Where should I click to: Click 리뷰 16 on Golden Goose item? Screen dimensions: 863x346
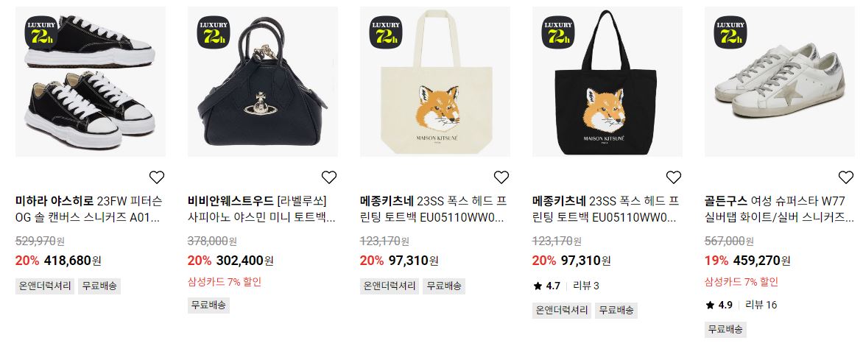761,305
